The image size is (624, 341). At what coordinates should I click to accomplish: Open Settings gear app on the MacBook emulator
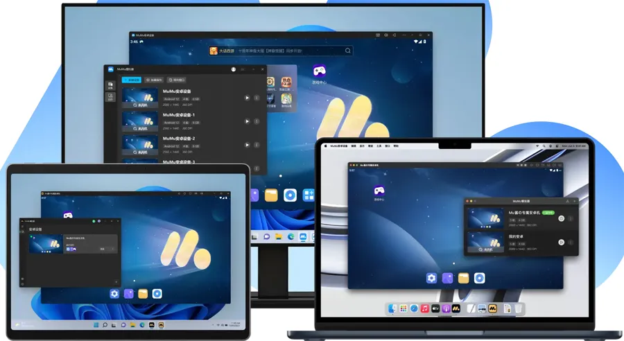[431, 278]
